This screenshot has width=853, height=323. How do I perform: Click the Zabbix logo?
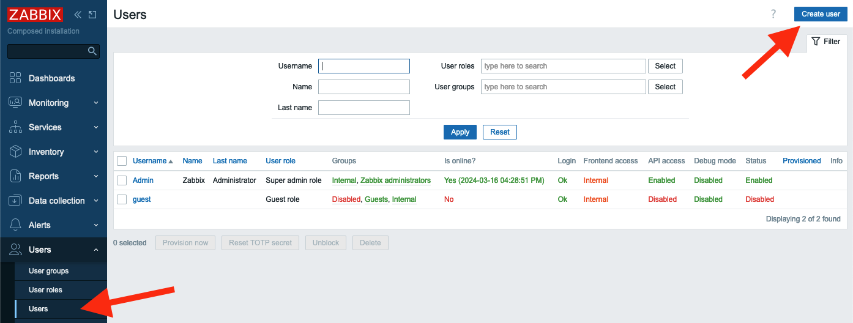coord(35,14)
